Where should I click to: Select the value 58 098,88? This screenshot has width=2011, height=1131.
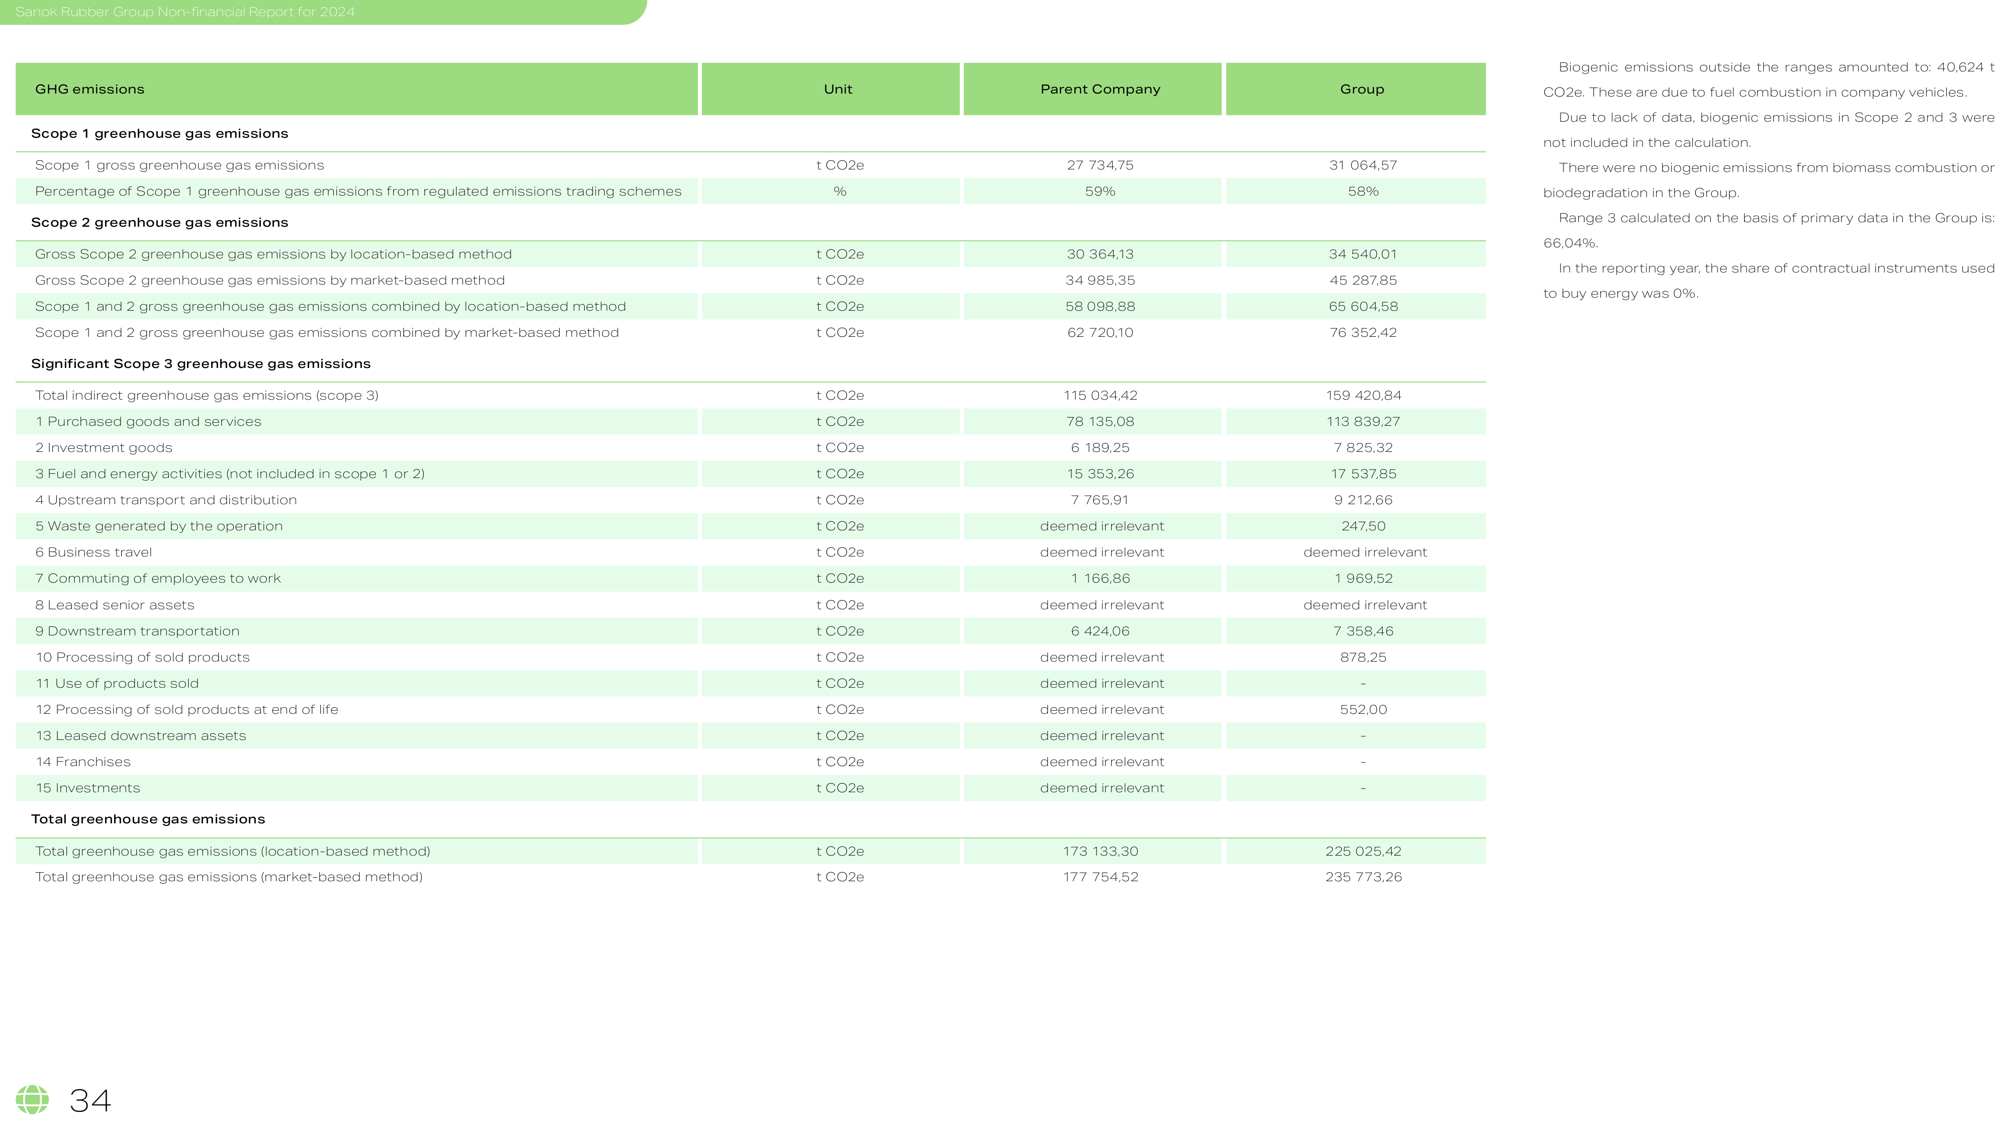coord(1101,307)
